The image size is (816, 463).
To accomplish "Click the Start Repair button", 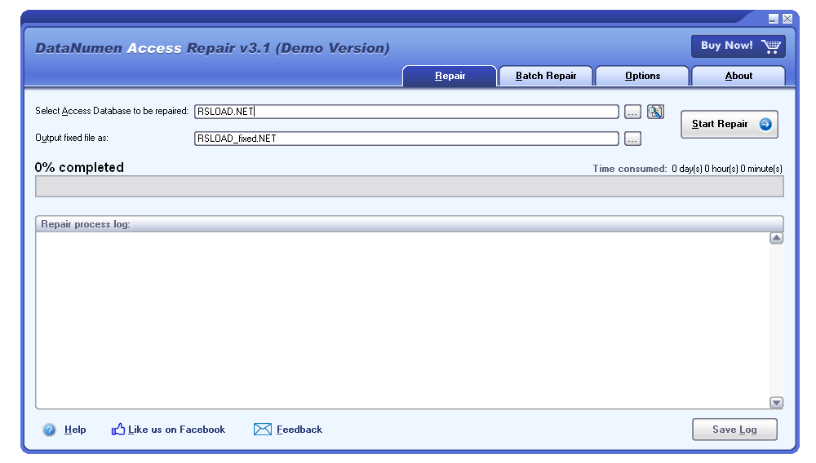I will click(x=729, y=124).
